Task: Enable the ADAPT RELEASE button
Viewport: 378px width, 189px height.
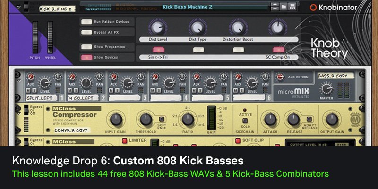Action: (309, 119)
